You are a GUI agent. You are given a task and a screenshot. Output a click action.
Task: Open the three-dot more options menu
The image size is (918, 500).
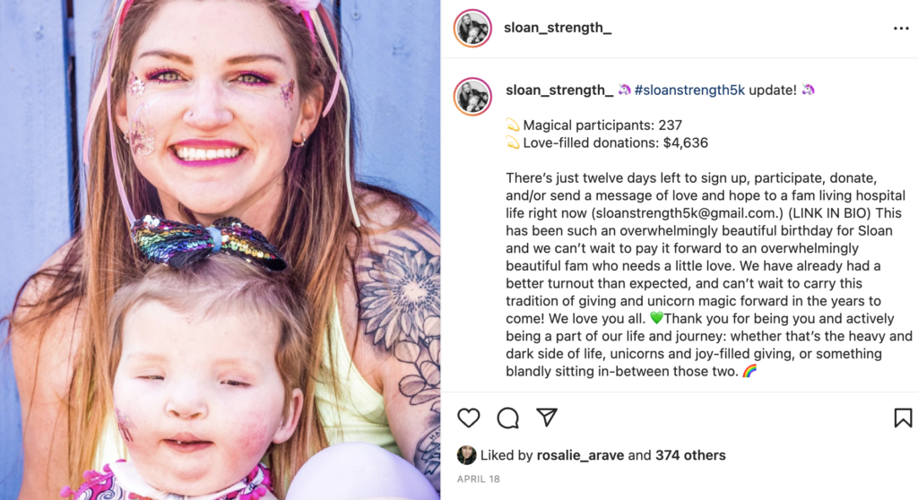(x=901, y=28)
